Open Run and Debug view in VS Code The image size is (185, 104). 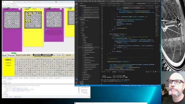(x=76, y=15)
